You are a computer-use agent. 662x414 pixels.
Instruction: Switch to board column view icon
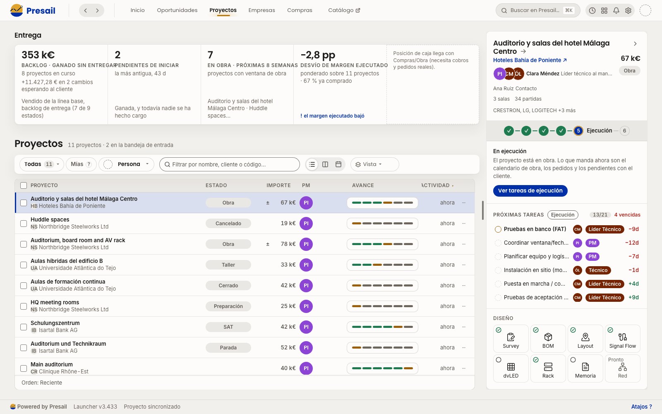click(x=325, y=164)
